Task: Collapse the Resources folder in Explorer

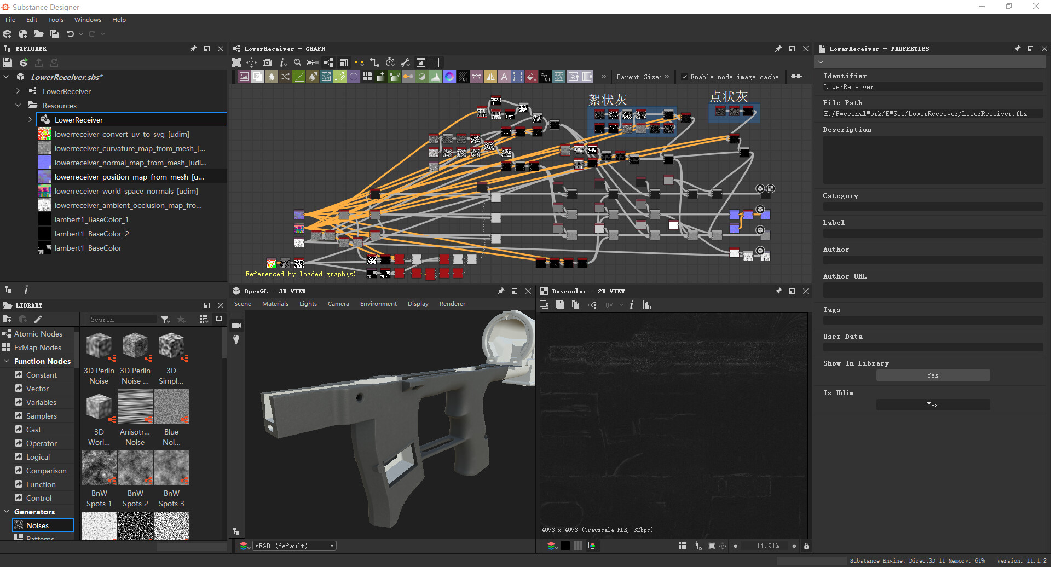Action: tap(18, 105)
